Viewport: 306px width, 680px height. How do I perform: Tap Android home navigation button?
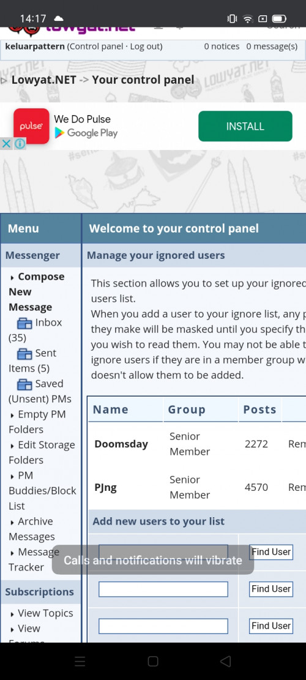[153, 661]
